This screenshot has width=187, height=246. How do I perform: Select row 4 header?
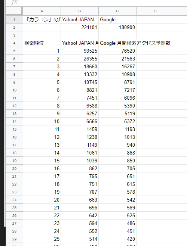point(14,43)
